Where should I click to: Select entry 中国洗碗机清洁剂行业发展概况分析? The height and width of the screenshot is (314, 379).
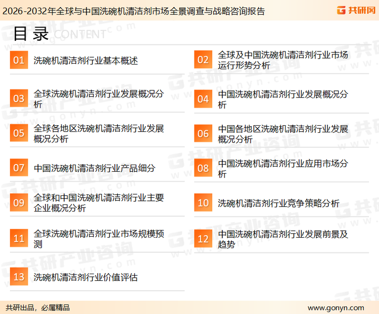(283, 99)
